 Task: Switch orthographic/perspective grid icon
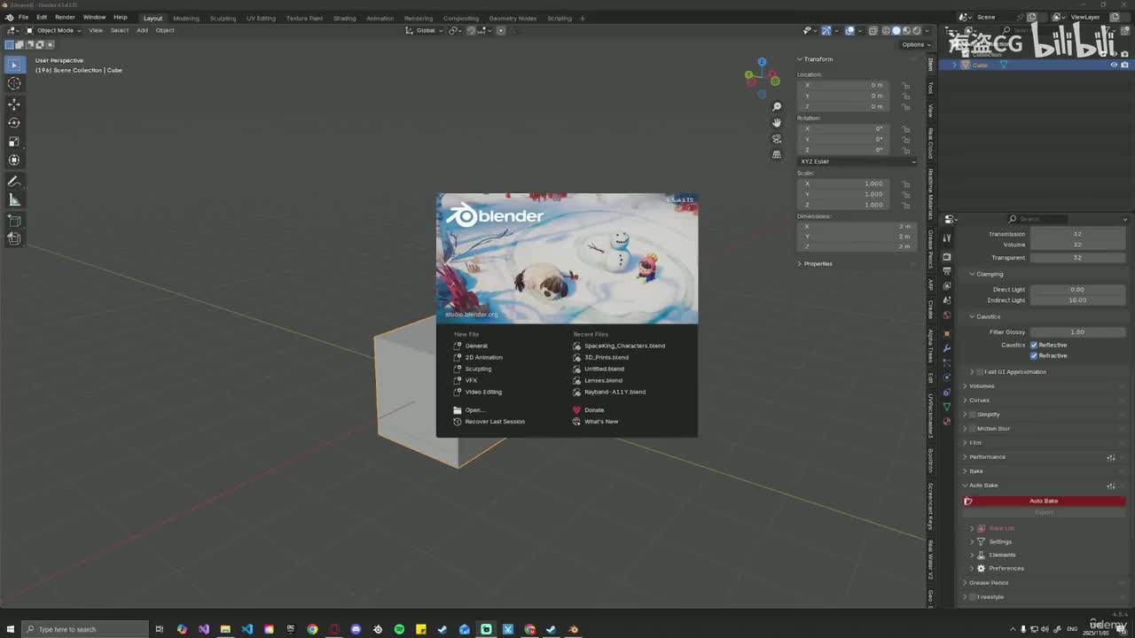coord(777,155)
